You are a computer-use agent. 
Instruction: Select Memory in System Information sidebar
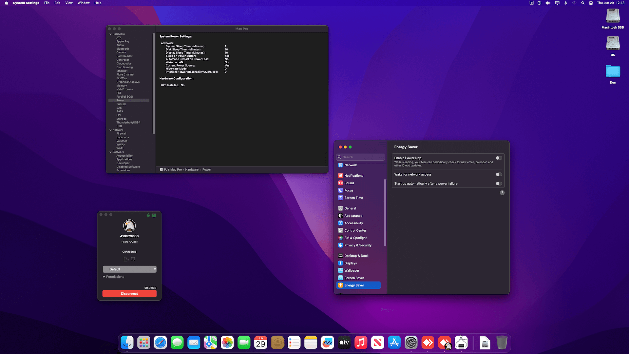coord(122,86)
